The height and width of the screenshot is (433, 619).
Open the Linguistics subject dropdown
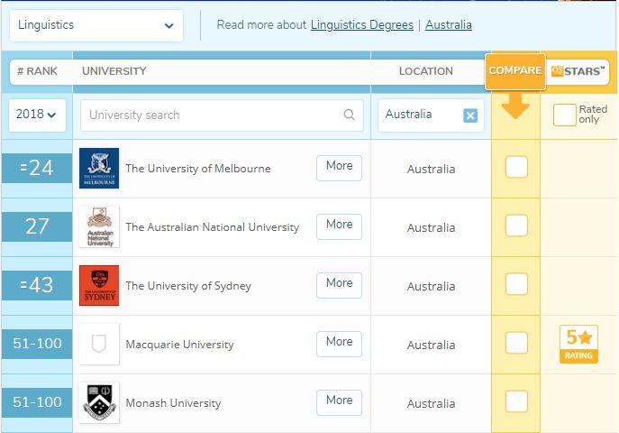pyautogui.click(x=96, y=25)
